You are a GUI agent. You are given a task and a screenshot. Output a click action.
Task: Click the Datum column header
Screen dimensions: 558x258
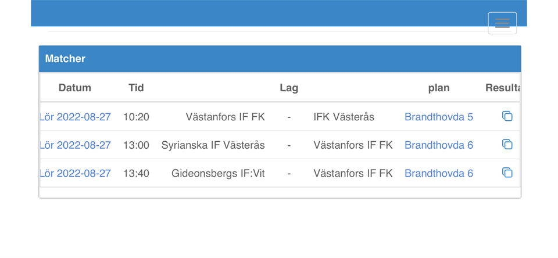pos(75,88)
